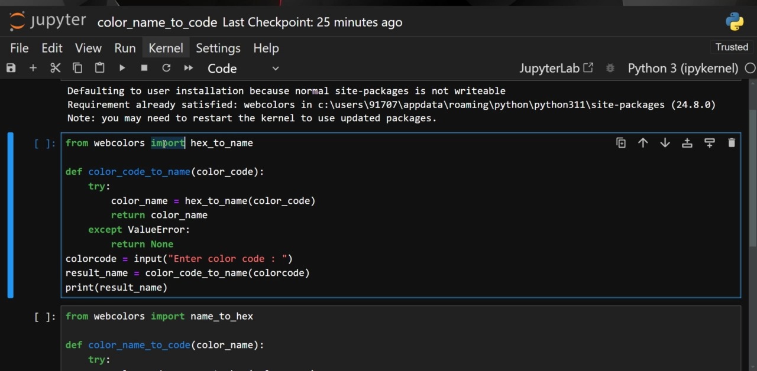Click the debugger bug icon

610,68
